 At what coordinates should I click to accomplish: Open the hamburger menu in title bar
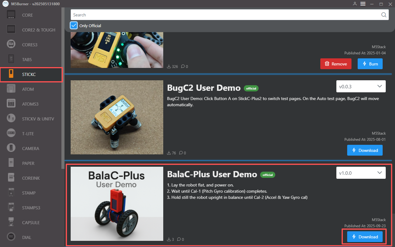363,4
